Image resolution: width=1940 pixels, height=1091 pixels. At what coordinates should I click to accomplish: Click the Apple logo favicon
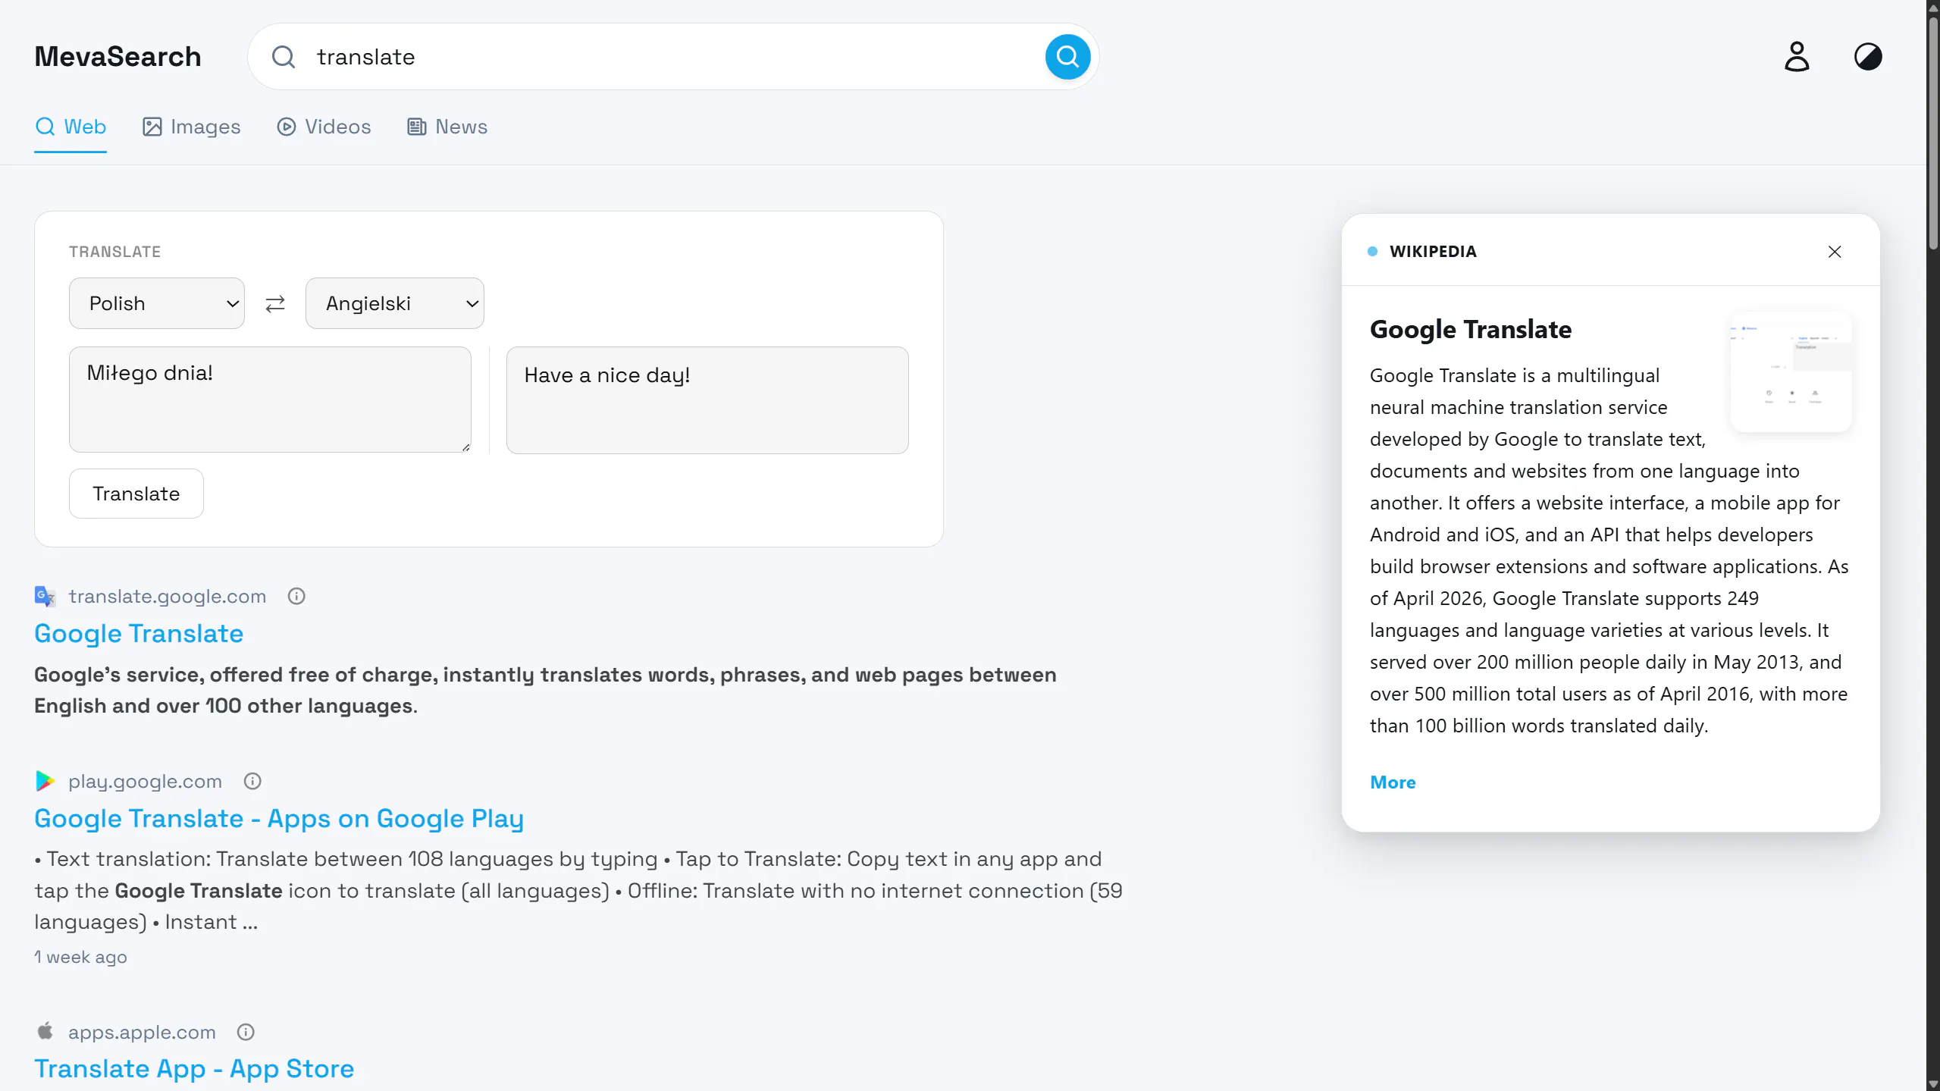click(x=45, y=1031)
